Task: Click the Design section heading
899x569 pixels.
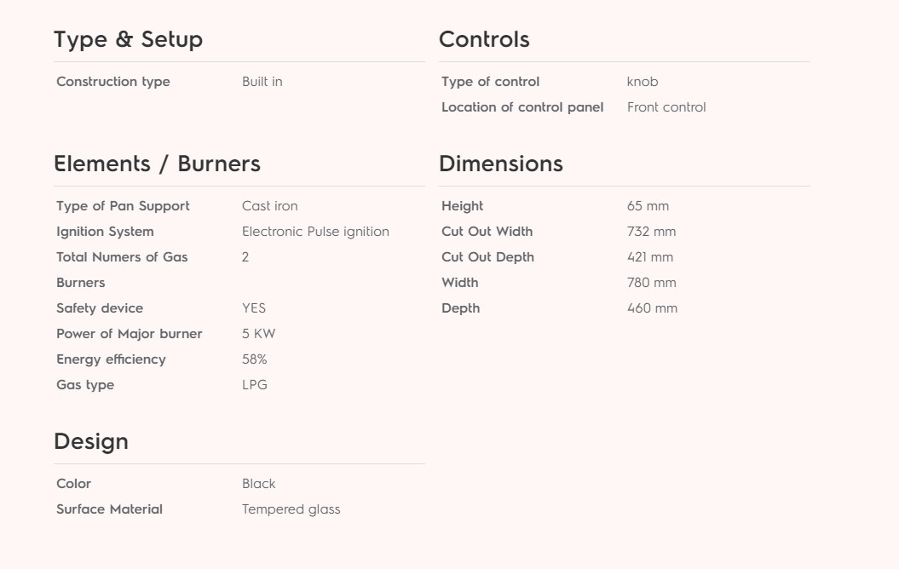Action: coord(91,442)
